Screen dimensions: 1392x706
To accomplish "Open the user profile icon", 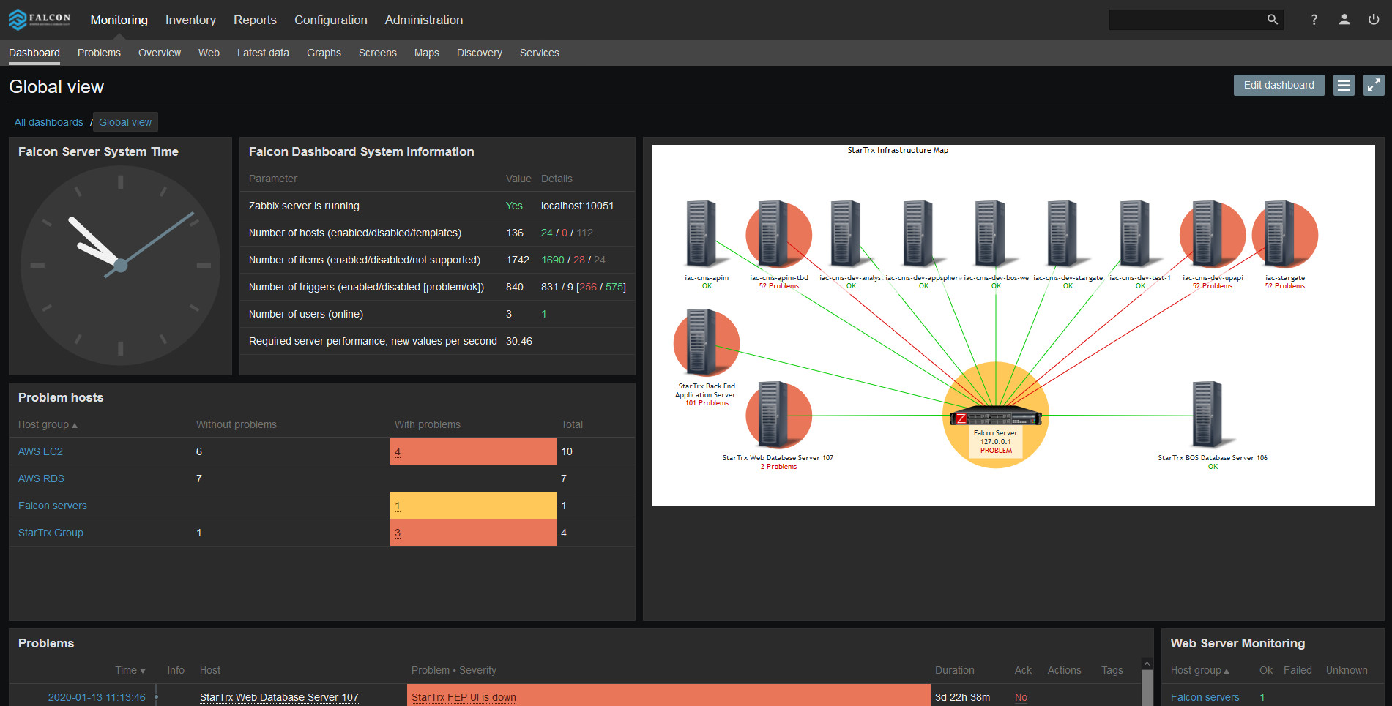I will click(x=1344, y=20).
